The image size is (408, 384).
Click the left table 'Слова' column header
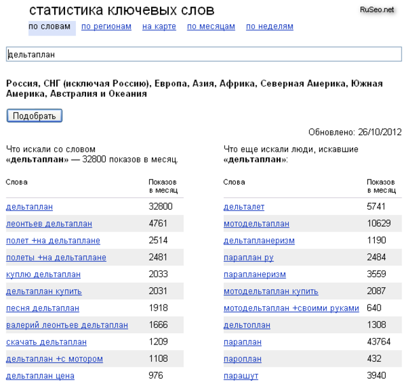(x=17, y=182)
